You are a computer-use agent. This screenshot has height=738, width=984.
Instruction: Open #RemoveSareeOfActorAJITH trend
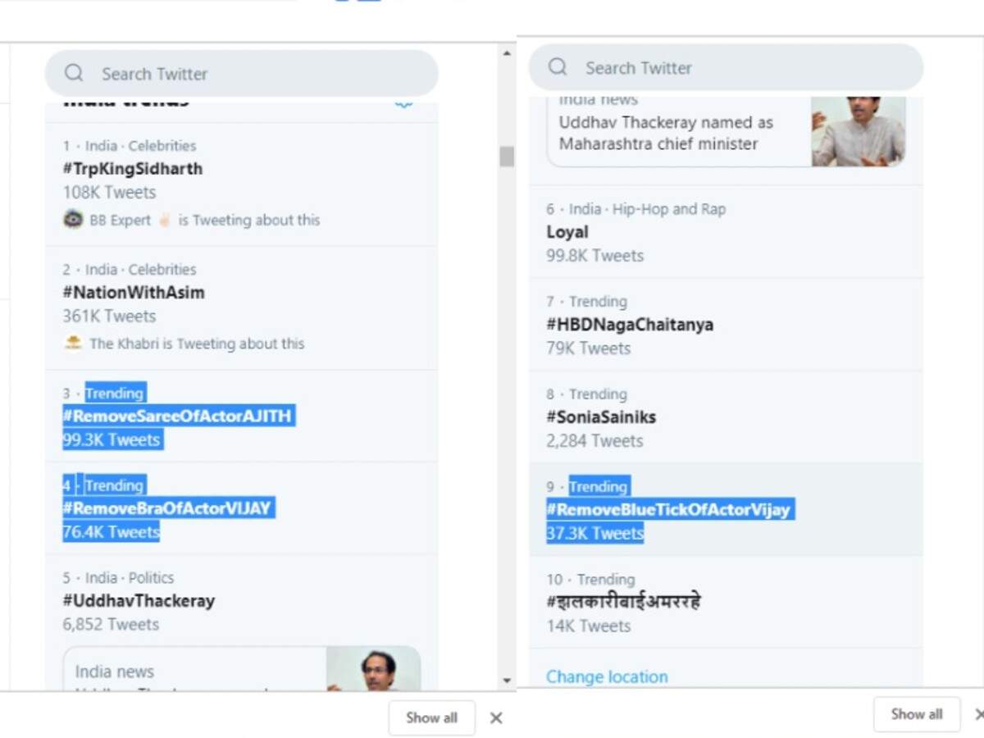coord(177,416)
